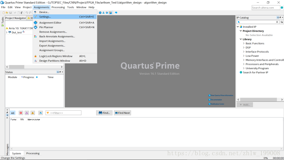Collapse the Project Directory node

[241, 31]
